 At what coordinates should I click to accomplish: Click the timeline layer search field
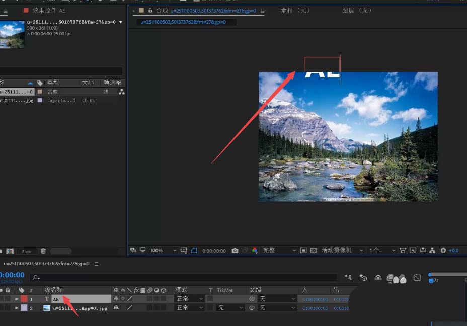(184, 278)
